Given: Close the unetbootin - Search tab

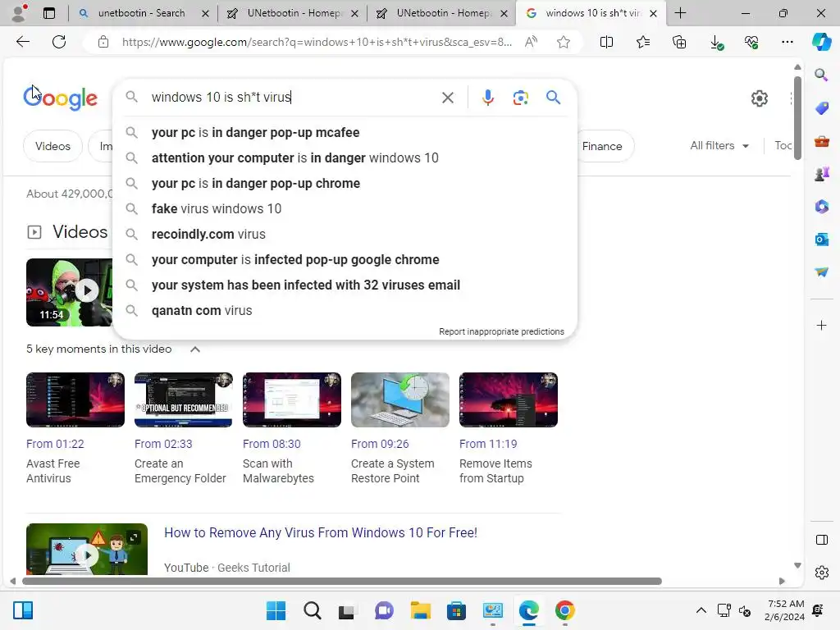Looking at the screenshot, I should click(x=205, y=13).
